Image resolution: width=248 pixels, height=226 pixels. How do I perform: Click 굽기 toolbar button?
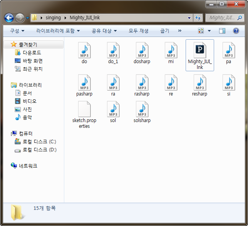[x=165, y=31]
